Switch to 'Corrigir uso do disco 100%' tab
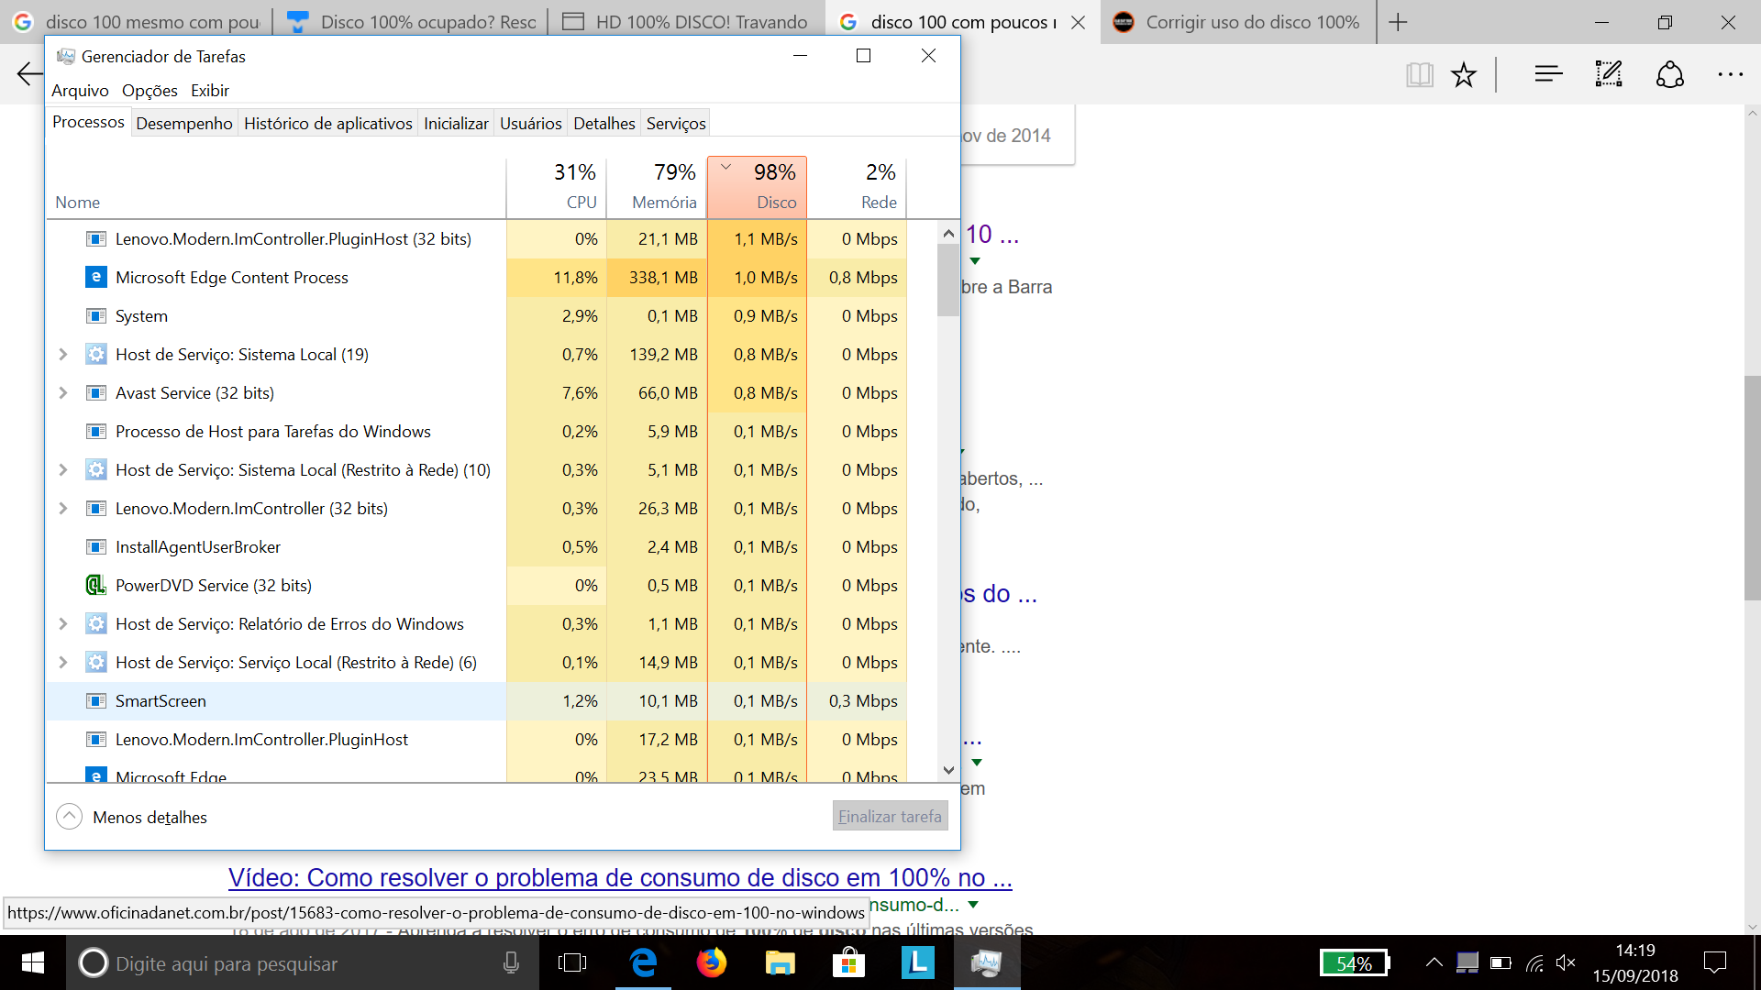 coord(1236,22)
